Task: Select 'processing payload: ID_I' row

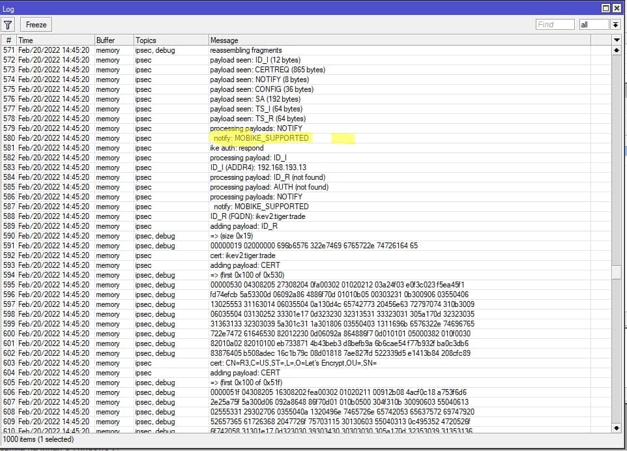Action: pyautogui.click(x=306, y=158)
